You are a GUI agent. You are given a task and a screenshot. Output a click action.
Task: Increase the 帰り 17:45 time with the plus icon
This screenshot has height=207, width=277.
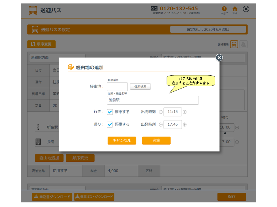[185, 124]
